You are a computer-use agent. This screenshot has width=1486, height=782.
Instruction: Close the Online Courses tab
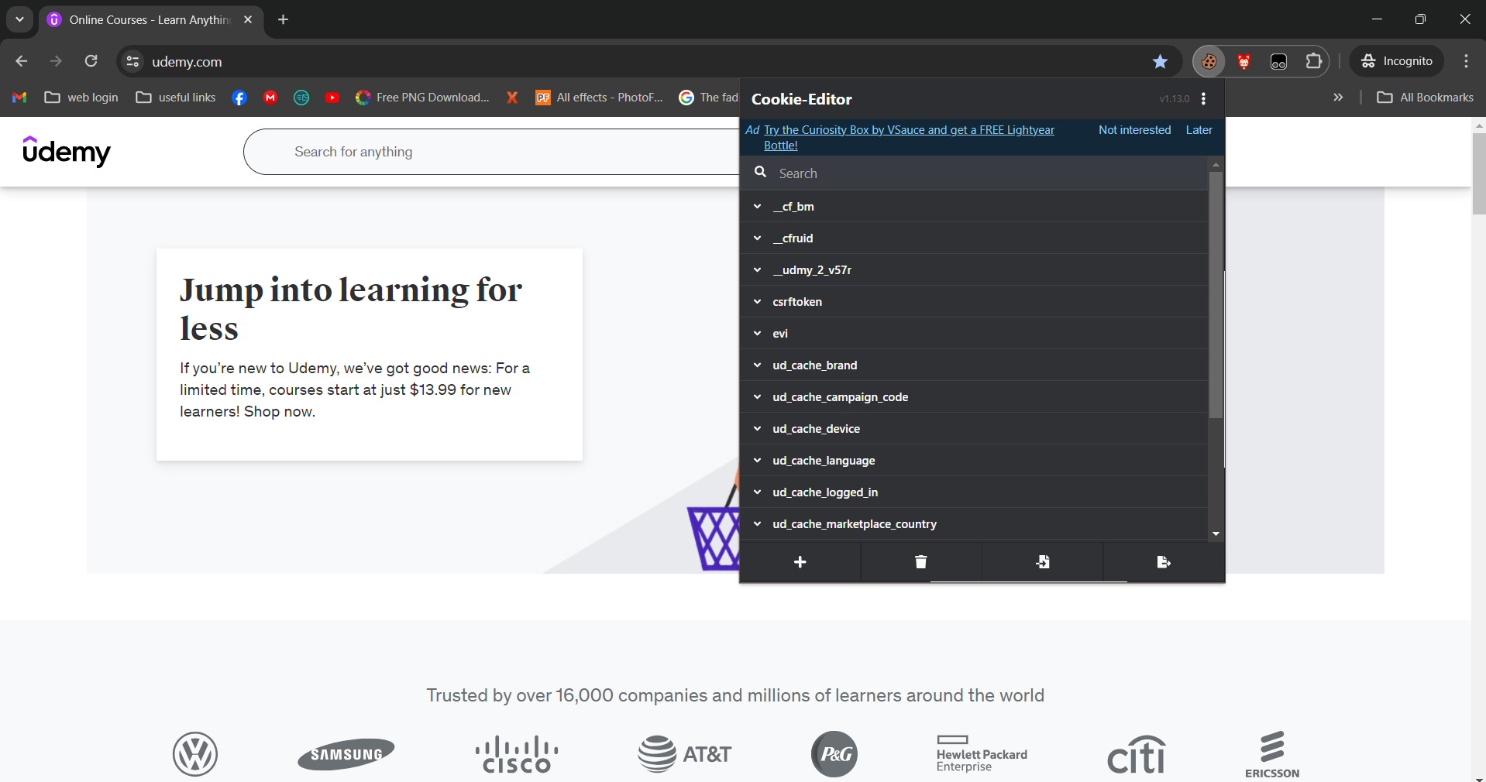(248, 19)
